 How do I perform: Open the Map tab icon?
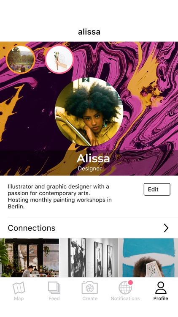click(x=19, y=288)
